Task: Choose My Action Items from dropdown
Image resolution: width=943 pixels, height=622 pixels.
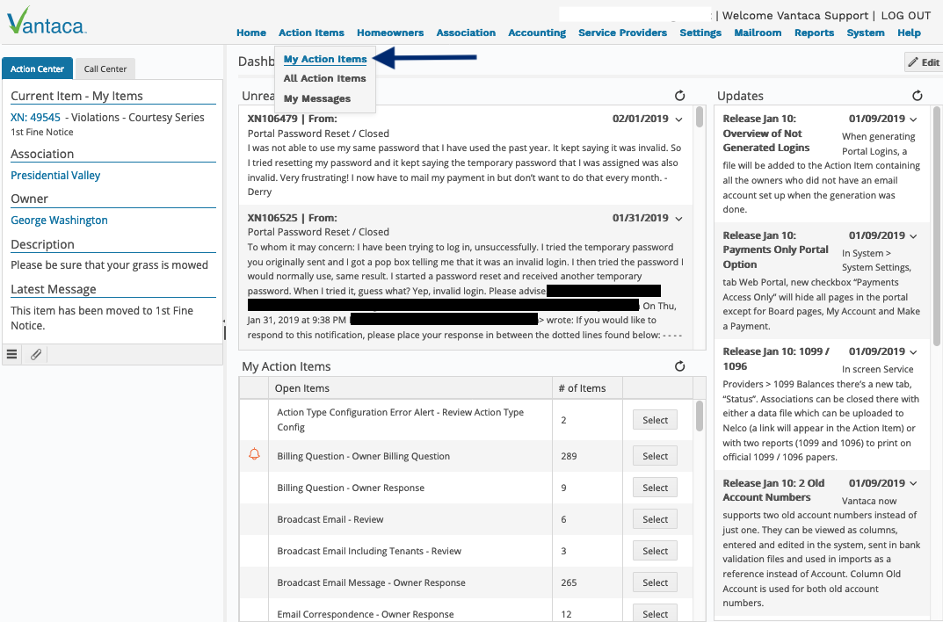Action: 325,59
